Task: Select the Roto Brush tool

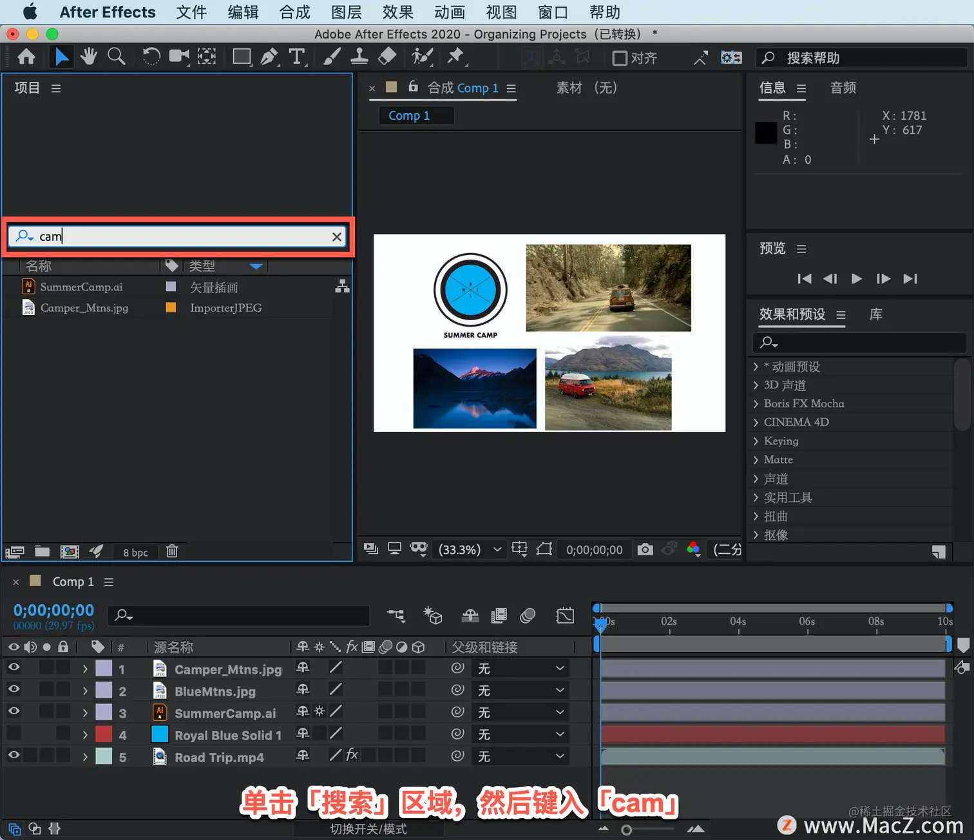Action: [x=422, y=57]
